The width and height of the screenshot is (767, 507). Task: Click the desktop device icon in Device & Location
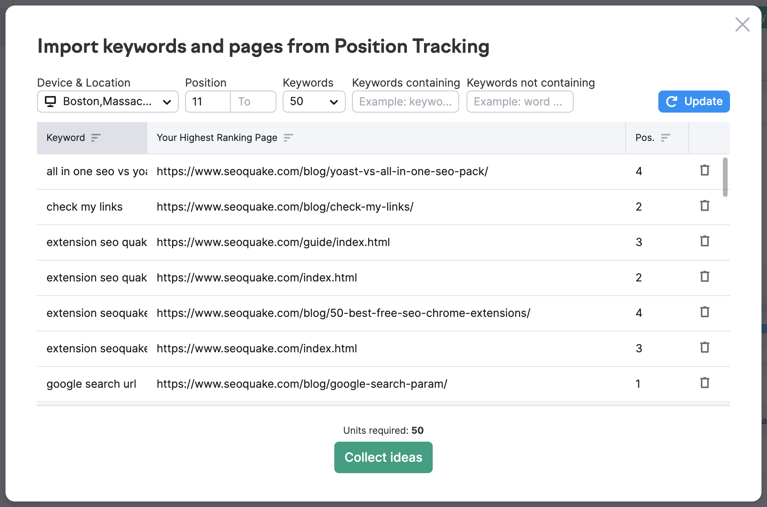(50, 101)
